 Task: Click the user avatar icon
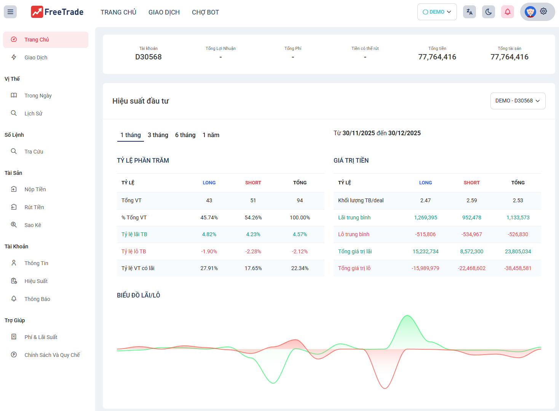(x=530, y=12)
